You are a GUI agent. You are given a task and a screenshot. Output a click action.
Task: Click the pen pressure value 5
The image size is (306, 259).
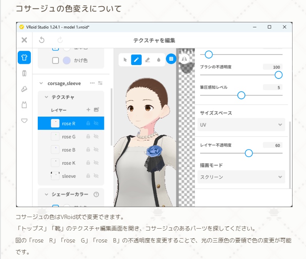(x=273, y=87)
